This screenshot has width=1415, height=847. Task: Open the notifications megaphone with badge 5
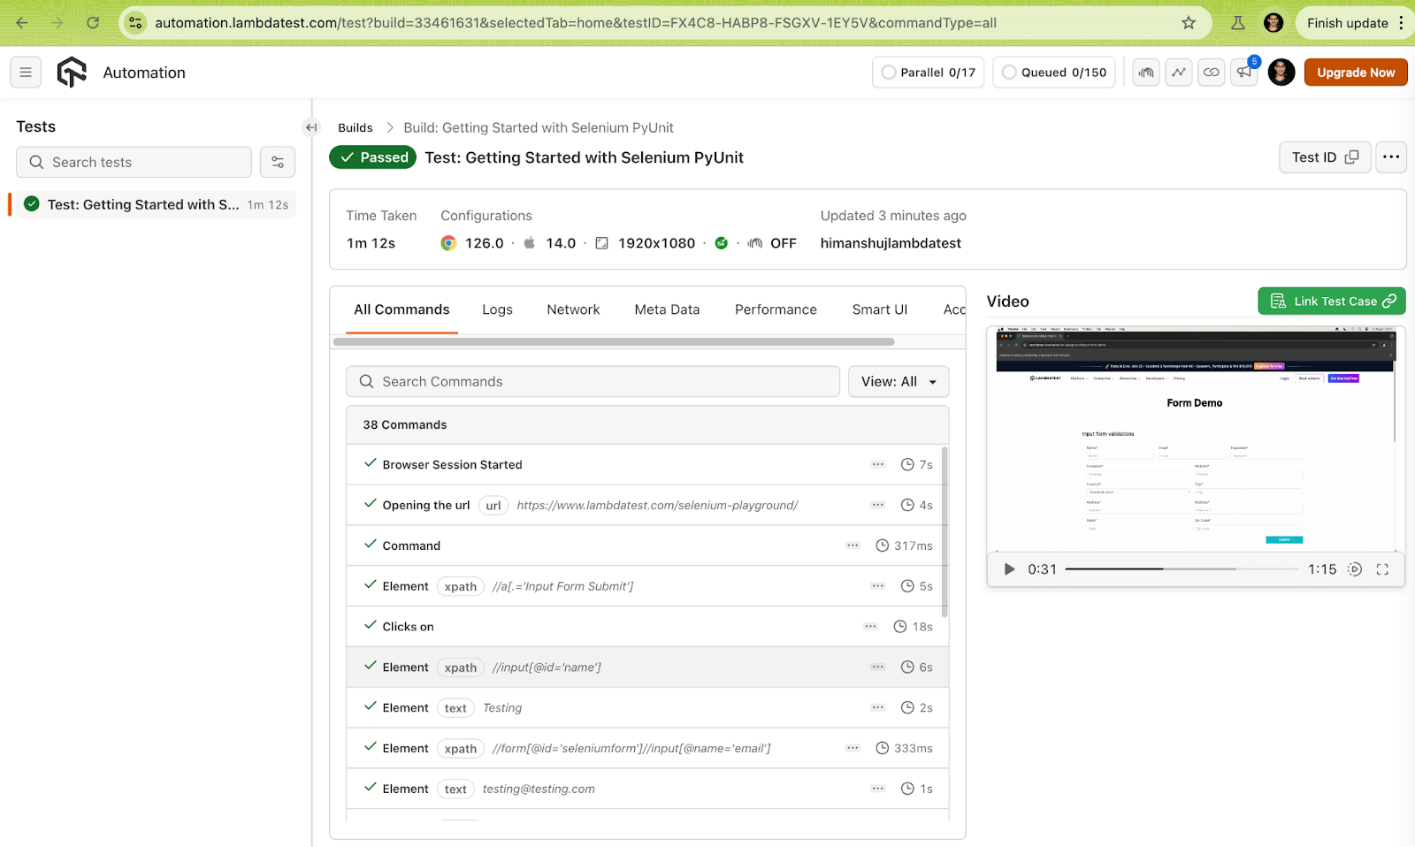(x=1243, y=72)
